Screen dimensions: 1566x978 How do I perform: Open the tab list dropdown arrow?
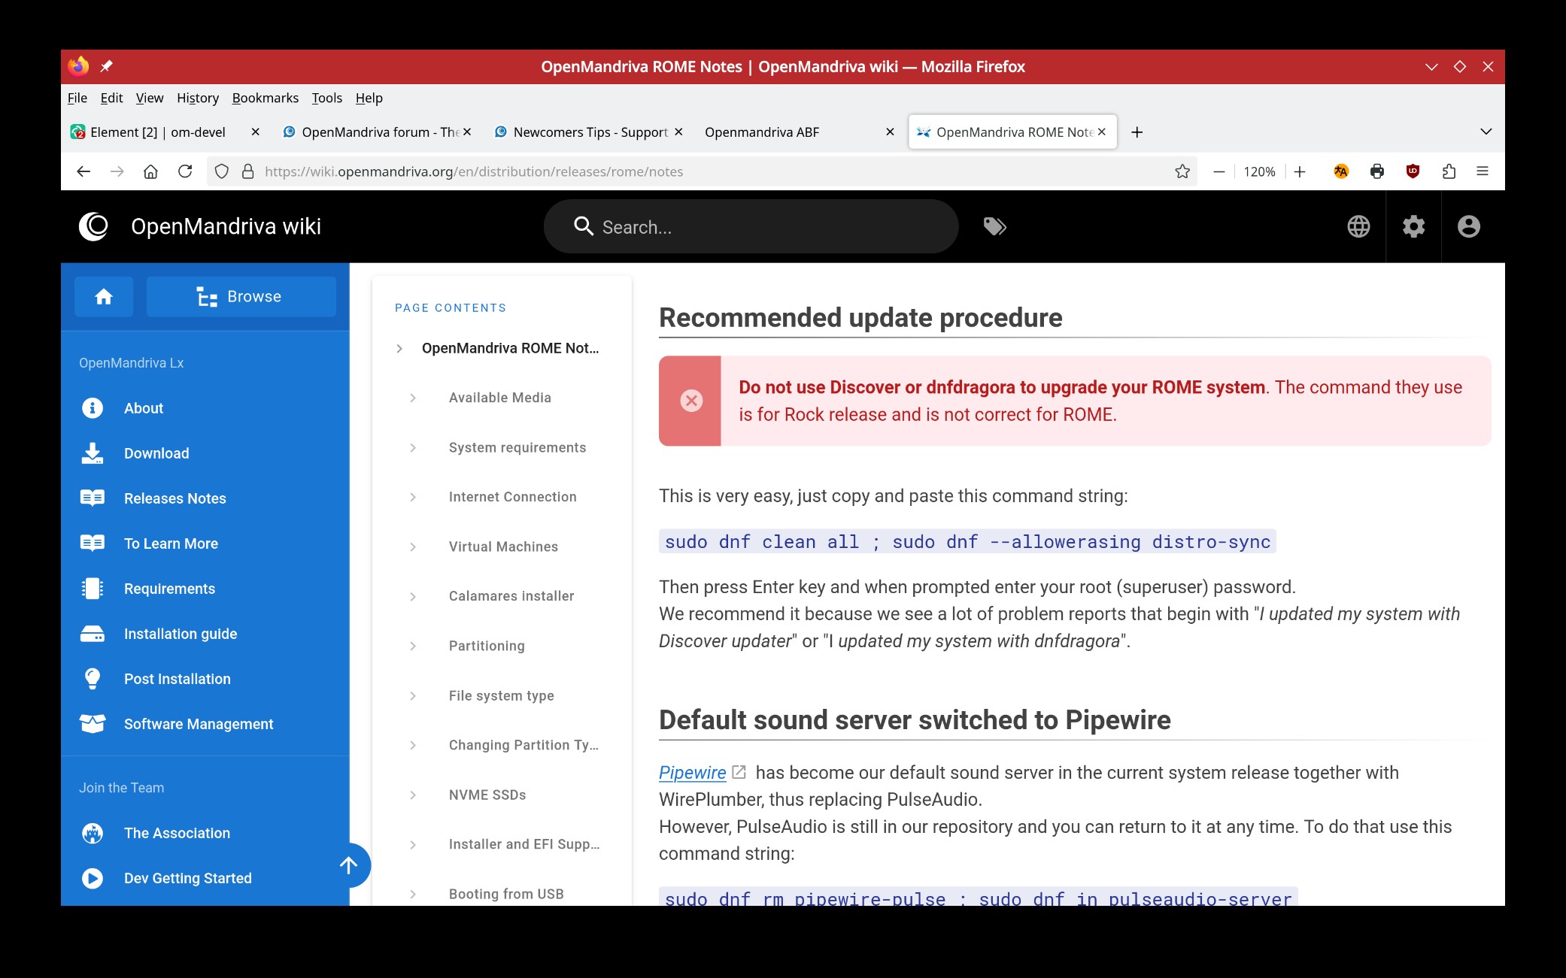pos(1486,131)
